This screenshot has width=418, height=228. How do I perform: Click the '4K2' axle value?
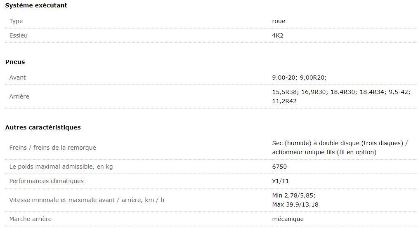tap(278, 35)
